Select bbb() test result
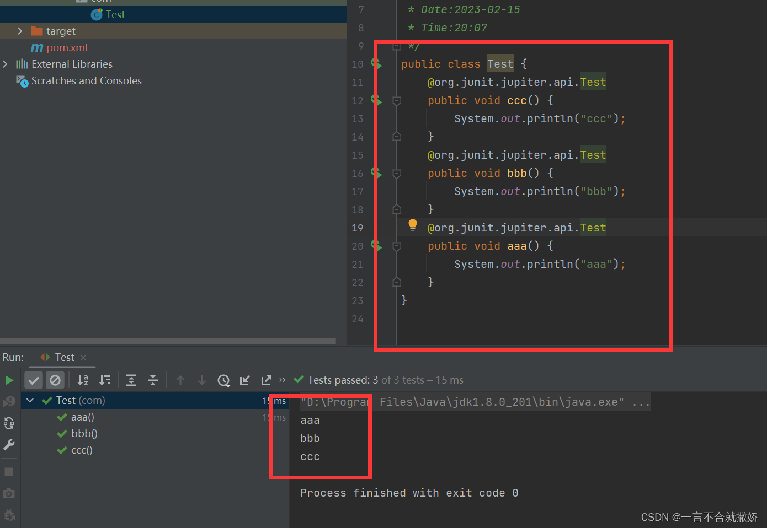The image size is (767, 528). point(84,434)
